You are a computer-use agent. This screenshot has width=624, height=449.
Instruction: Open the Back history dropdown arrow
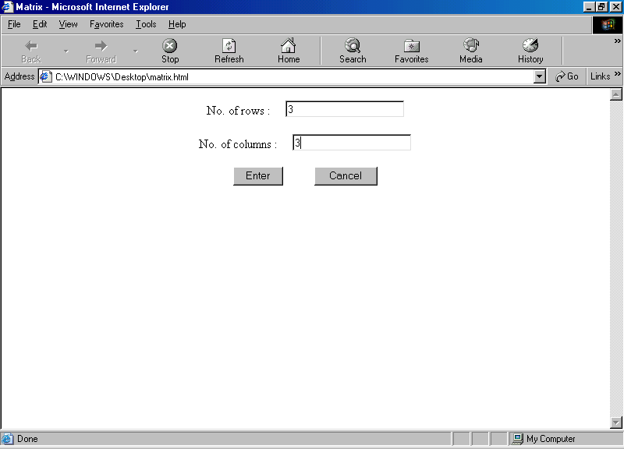66,51
